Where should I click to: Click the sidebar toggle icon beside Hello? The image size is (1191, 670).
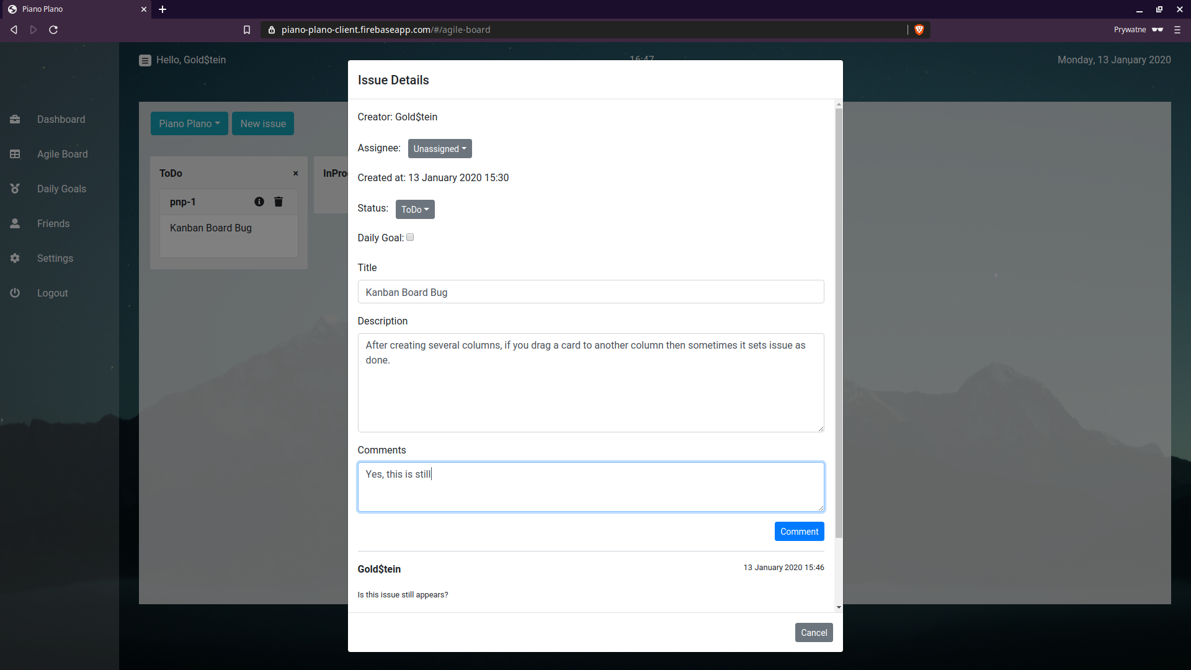point(145,60)
